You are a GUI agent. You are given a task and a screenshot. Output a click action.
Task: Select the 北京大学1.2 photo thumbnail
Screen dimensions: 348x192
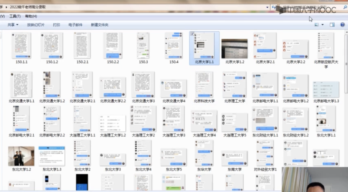(x=235, y=49)
